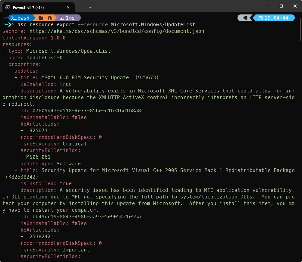
Task: Click the dsc command word
Action: tap(22, 25)
